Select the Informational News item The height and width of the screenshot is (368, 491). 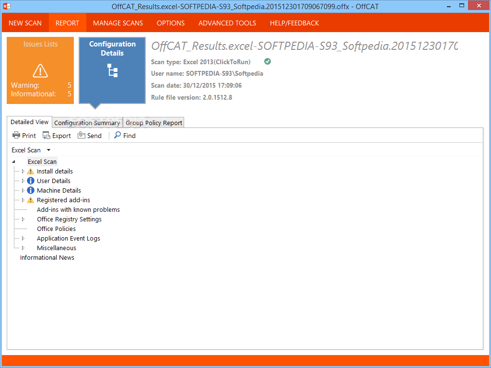(47, 257)
